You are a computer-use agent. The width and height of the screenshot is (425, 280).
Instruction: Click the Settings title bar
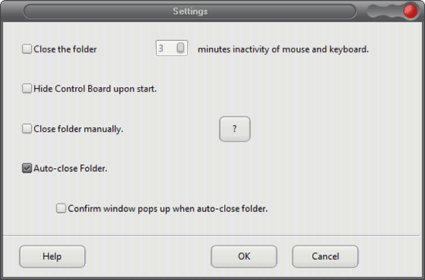[x=190, y=12]
